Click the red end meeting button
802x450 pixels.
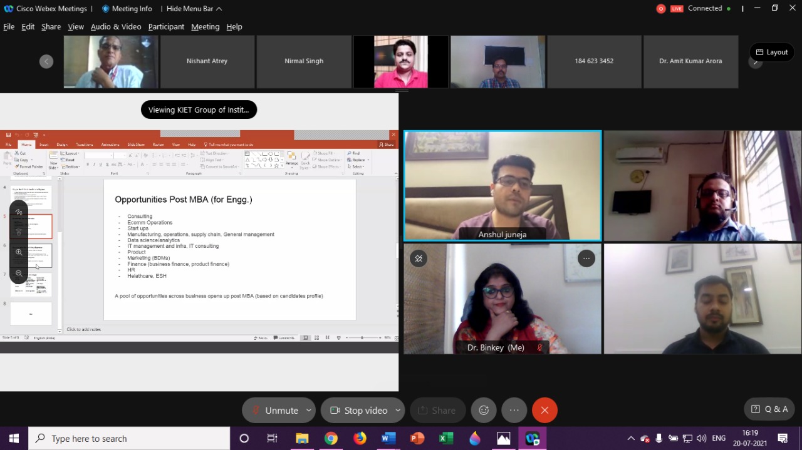[x=544, y=410]
